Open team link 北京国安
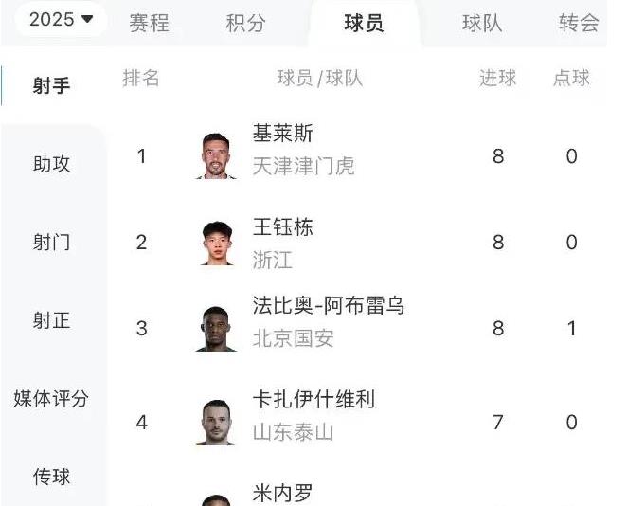This screenshot has width=627, height=506. 293,338
